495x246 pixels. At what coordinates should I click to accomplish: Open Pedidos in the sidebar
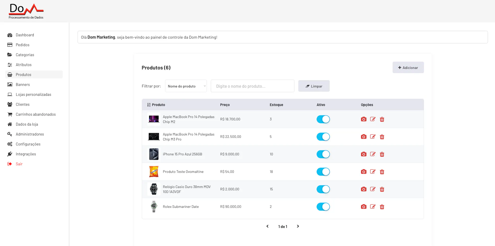coord(22,45)
